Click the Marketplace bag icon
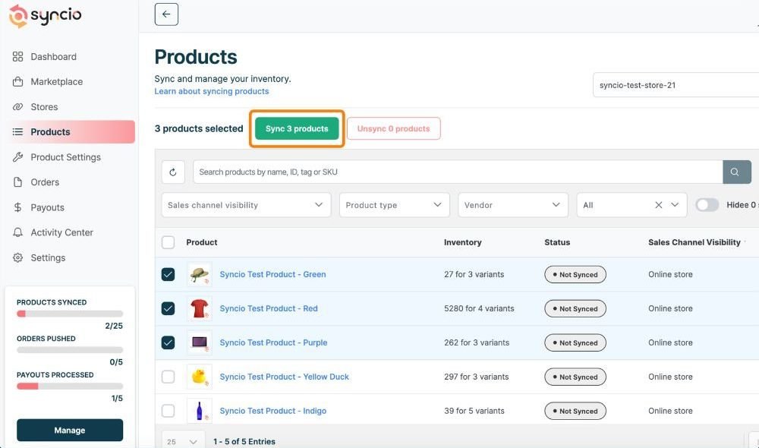 pos(18,81)
